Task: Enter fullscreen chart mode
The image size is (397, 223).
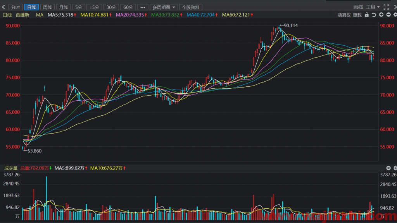Action: (x=386, y=7)
